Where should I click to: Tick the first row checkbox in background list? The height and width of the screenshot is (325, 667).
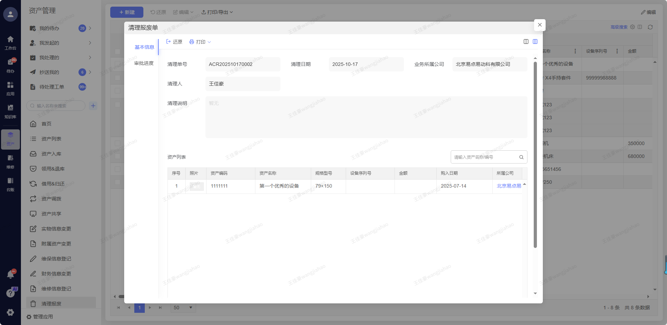pos(118,64)
